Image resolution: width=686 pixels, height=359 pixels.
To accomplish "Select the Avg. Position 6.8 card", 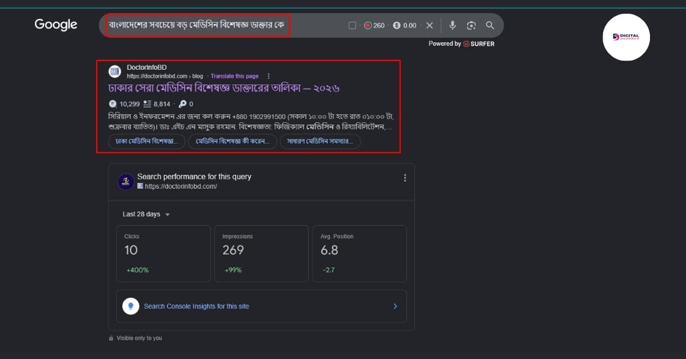I will pyautogui.click(x=360, y=254).
